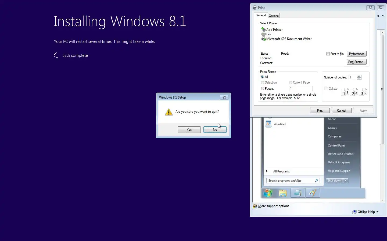Click the Shut down button
Image resolution: width=387 pixels, height=241 pixels.
pos(334,180)
